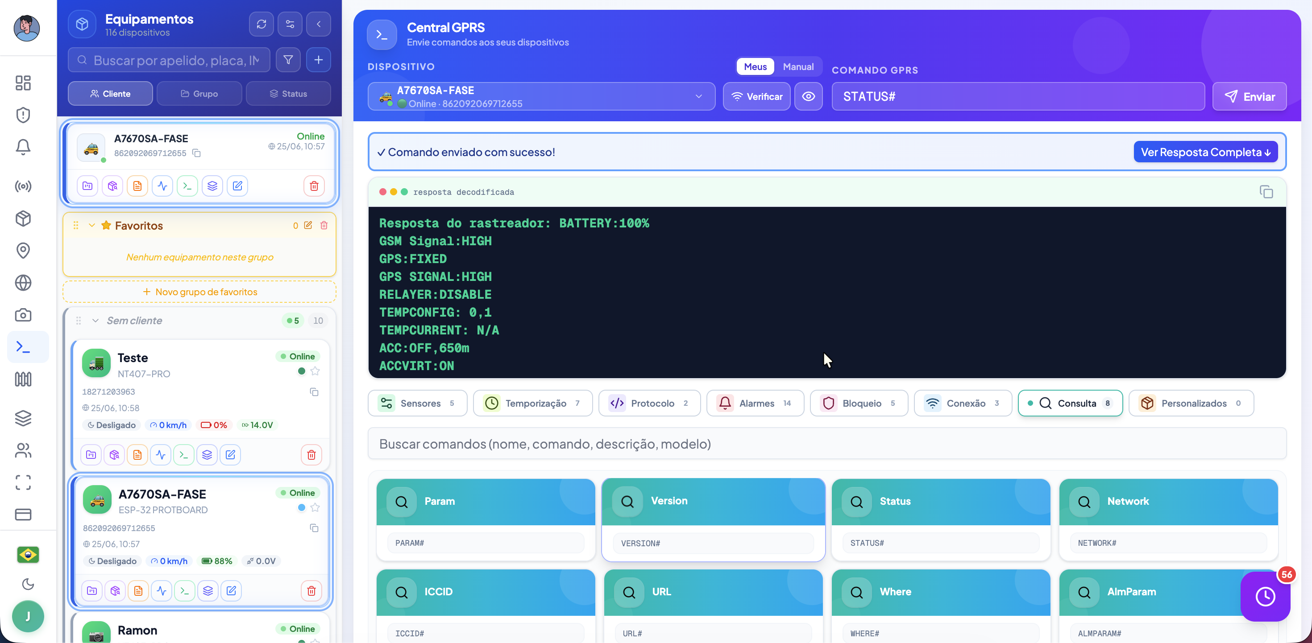Choose the Network command card
Viewport: 1312px width, 643px height.
(1168, 519)
